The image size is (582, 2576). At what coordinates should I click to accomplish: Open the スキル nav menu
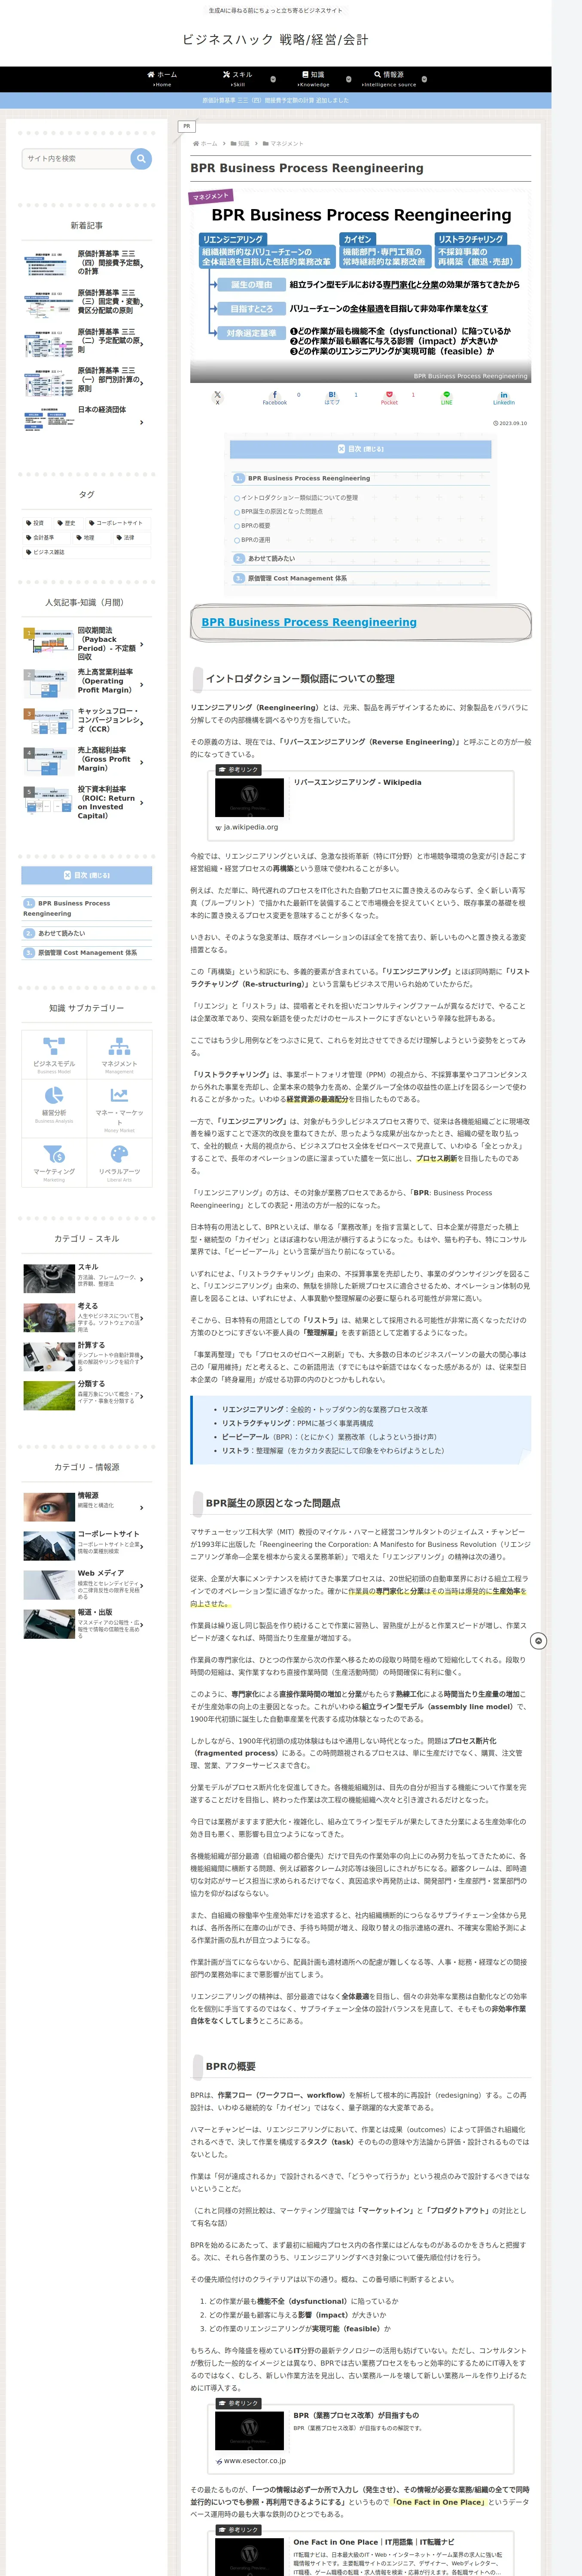238,79
